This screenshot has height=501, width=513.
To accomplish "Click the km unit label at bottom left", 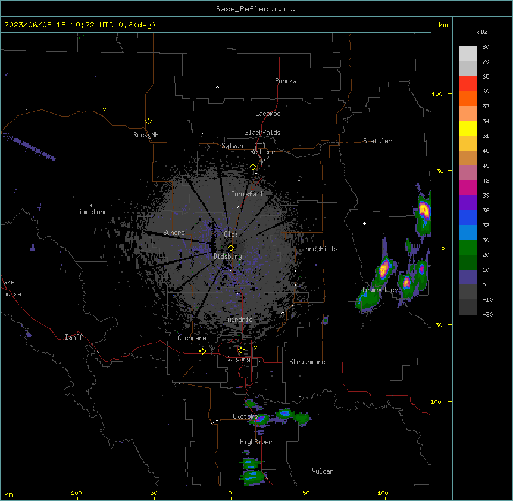I will click(9, 494).
